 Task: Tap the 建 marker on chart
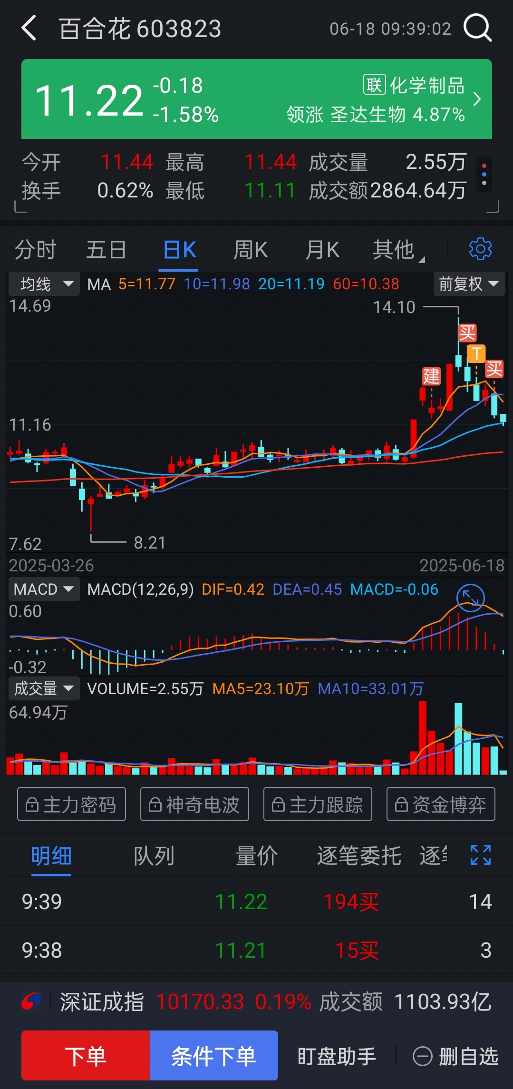[x=431, y=376]
